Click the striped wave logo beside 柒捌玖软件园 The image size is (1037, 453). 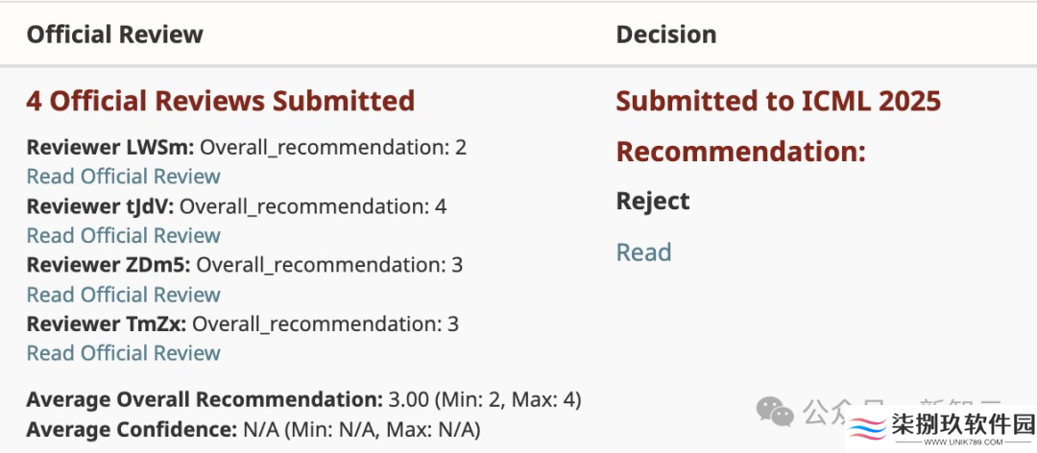[868, 429]
